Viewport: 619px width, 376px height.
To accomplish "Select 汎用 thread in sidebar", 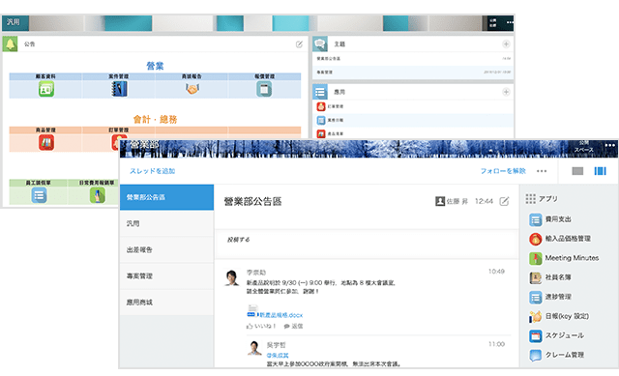I will point(166,223).
